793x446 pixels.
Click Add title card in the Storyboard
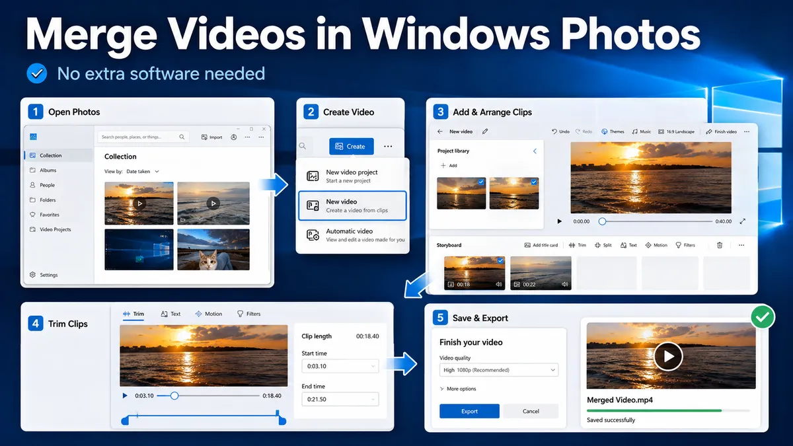(x=541, y=245)
